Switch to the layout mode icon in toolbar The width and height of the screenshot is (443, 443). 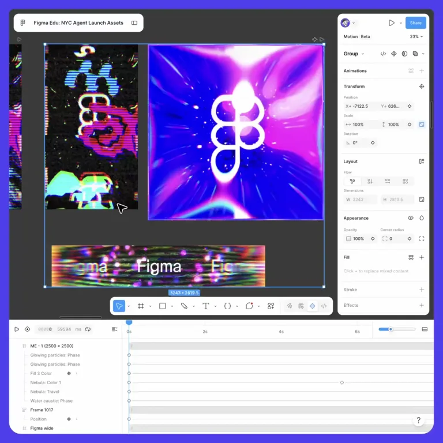[301, 306]
